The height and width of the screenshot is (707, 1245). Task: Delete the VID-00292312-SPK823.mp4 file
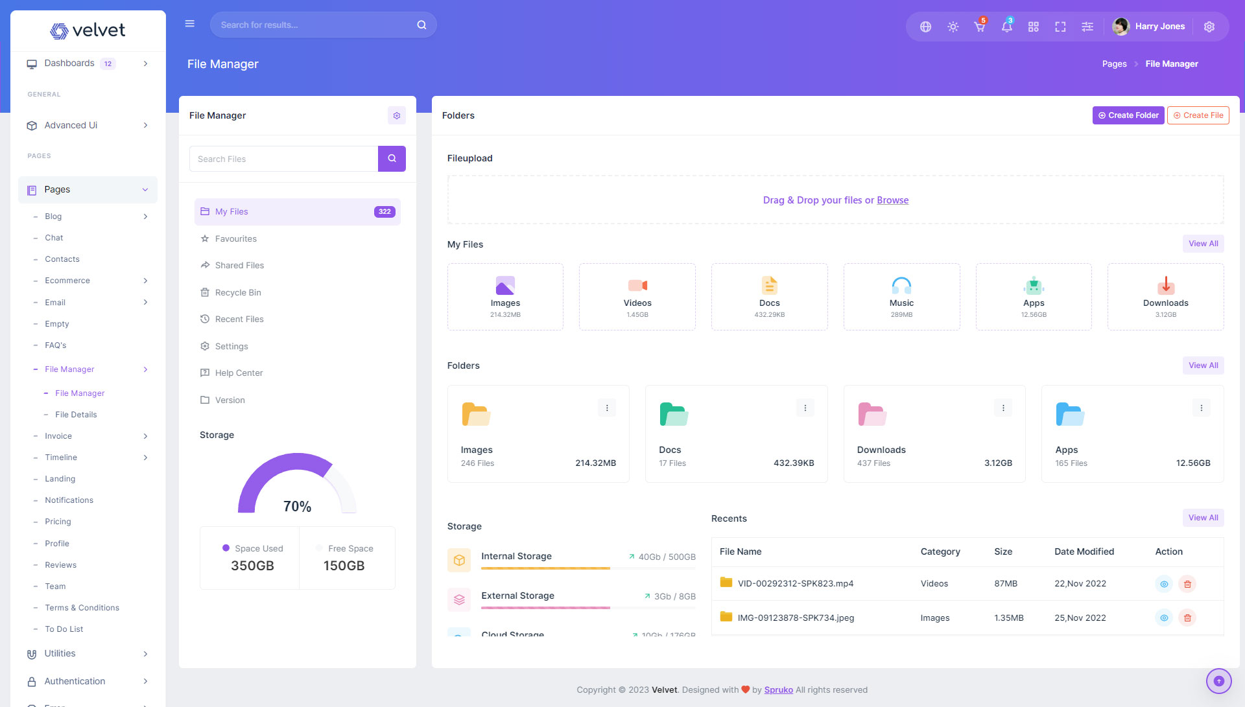[1187, 584]
